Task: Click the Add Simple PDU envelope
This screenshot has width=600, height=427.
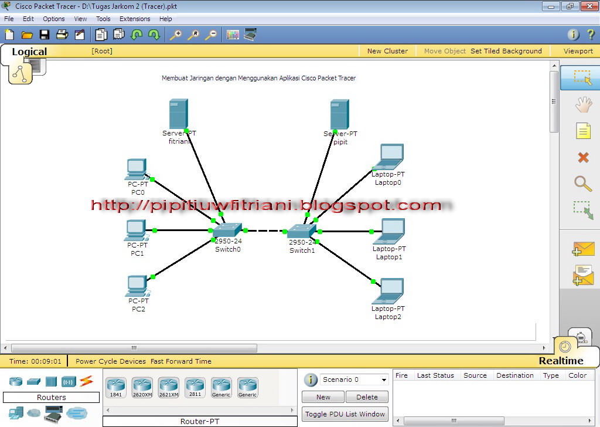Action: point(583,249)
